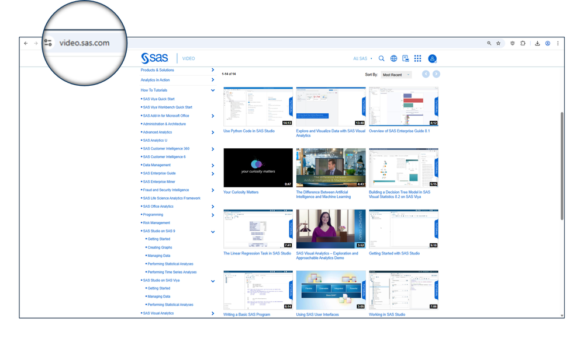Open the browser zoom magnifier icon
Screen dimensions: 584x342
pos(489,43)
